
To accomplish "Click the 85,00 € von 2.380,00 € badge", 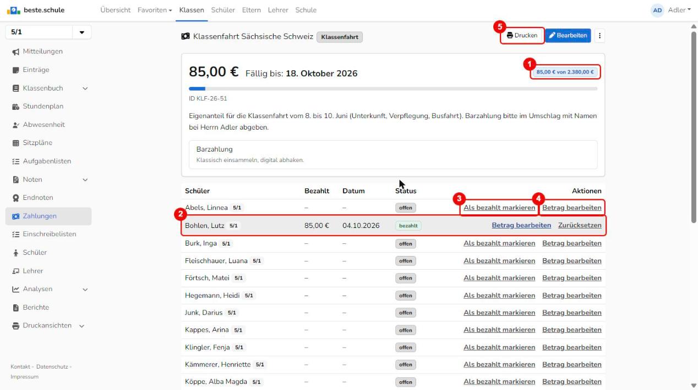I will pyautogui.click(x=565, y=72).
